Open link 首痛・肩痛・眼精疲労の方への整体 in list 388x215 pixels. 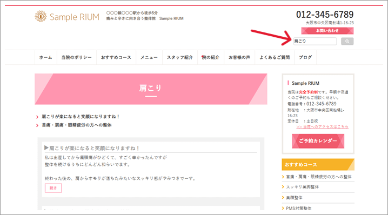pyautogui.click(x=76, y=125)
